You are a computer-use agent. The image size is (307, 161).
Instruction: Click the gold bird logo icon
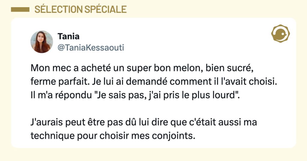click(280, 33)
